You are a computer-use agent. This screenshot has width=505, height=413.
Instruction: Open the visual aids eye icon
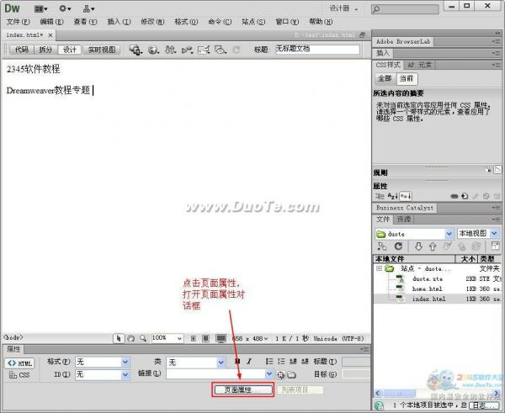221,50
